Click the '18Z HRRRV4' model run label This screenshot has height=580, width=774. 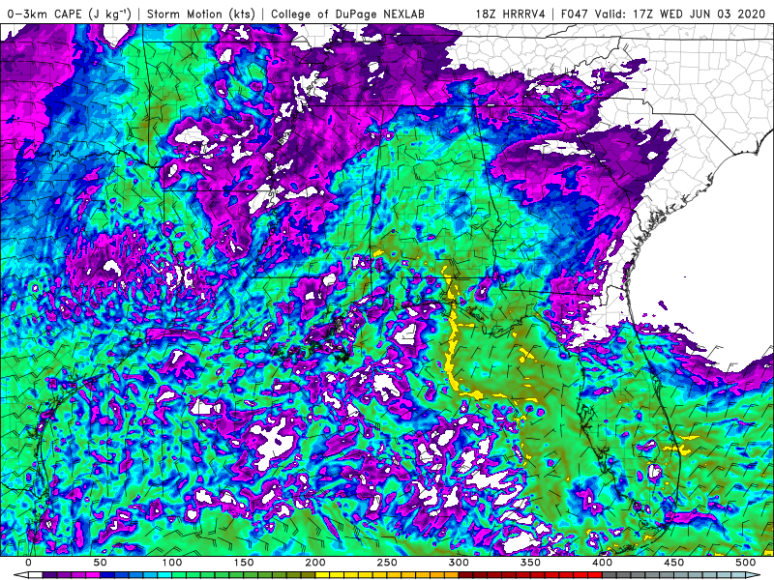point(511,14)
